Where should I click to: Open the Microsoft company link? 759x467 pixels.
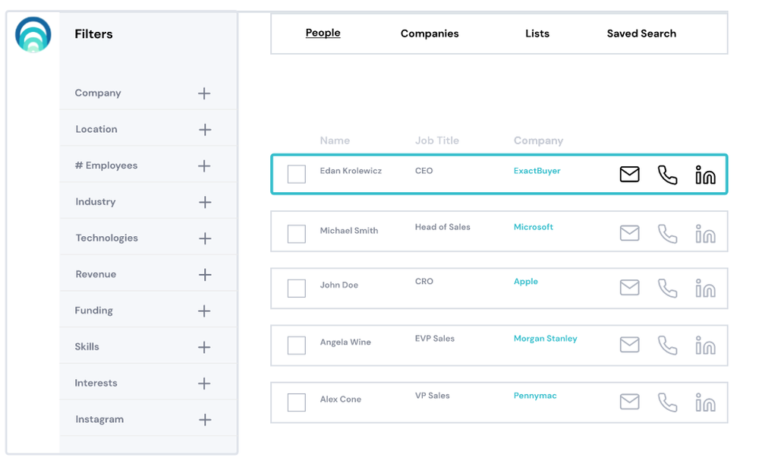click(533, 227)
